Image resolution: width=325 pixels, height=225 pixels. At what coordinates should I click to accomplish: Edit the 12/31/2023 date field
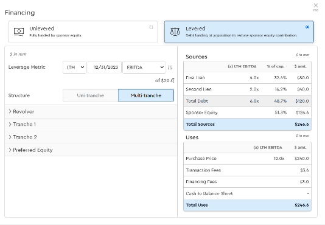click(x=105, y=67)
